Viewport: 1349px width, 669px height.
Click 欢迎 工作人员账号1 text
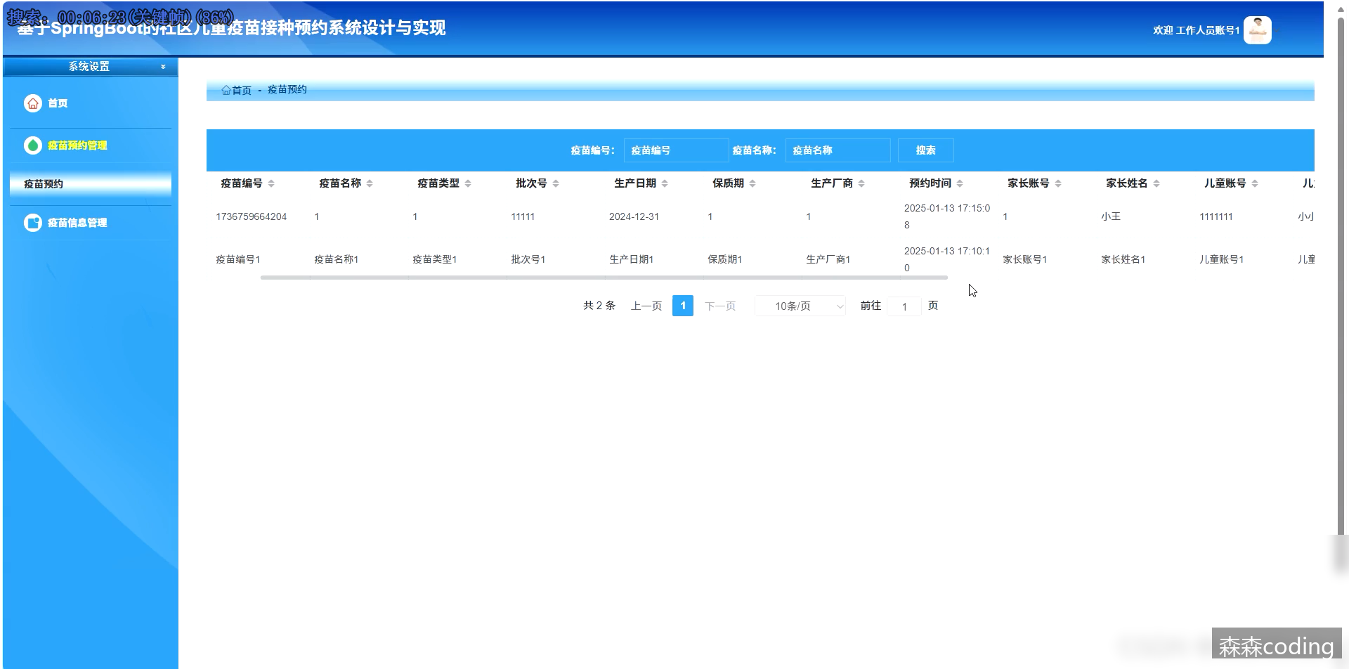click(1196, 30)
